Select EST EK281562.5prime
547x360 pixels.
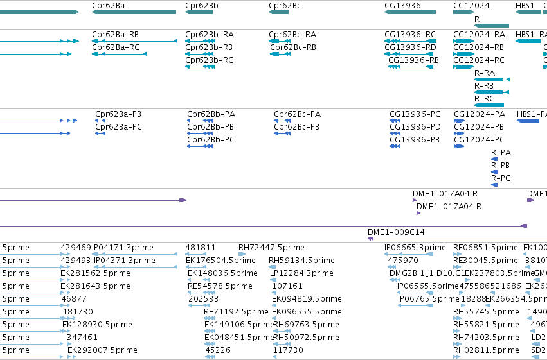point(95,273)
